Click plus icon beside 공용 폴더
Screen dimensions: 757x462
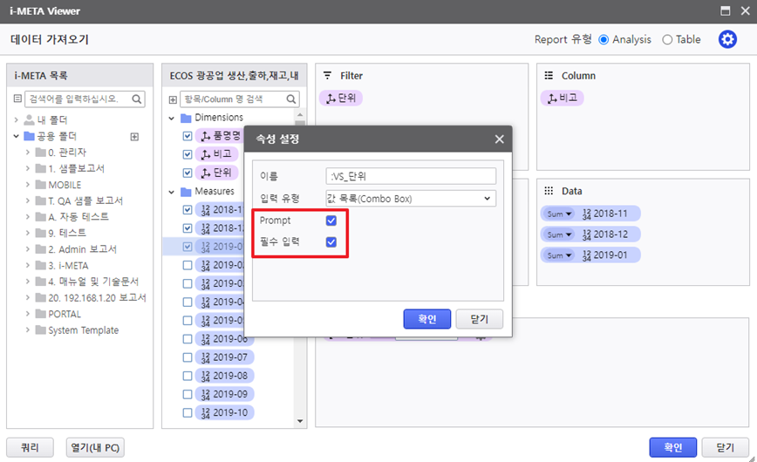click(134, 137)
